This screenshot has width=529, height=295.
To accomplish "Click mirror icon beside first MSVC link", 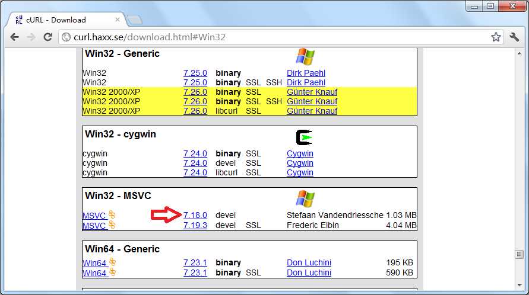I will coord(112,214).
